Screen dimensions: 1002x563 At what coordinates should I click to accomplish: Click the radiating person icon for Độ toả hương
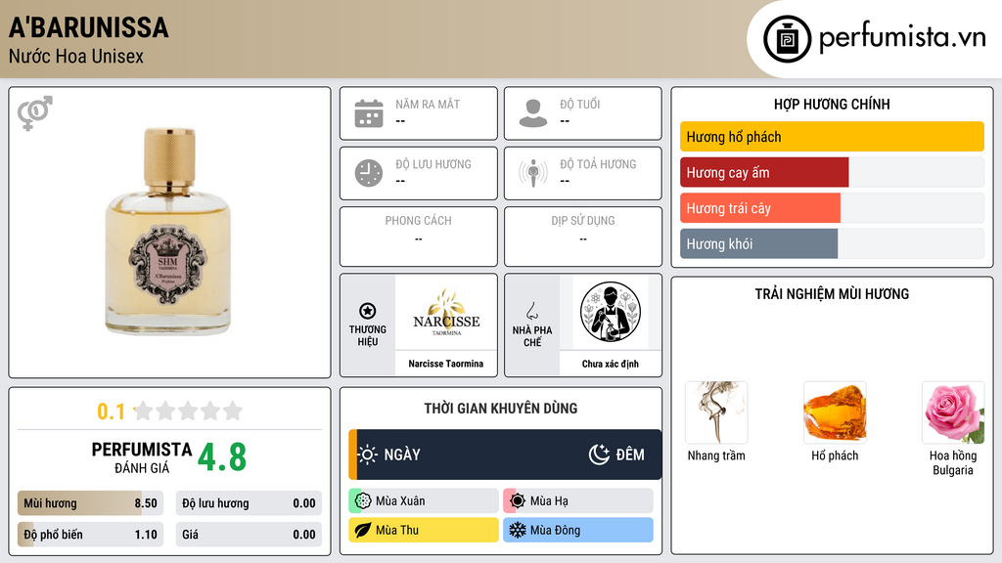tap(533, 173)
